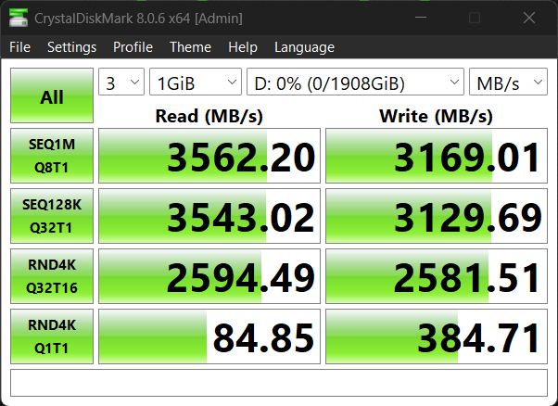Click the CrystalDiskMark app icon in title bar

click(x=19, y=18)
